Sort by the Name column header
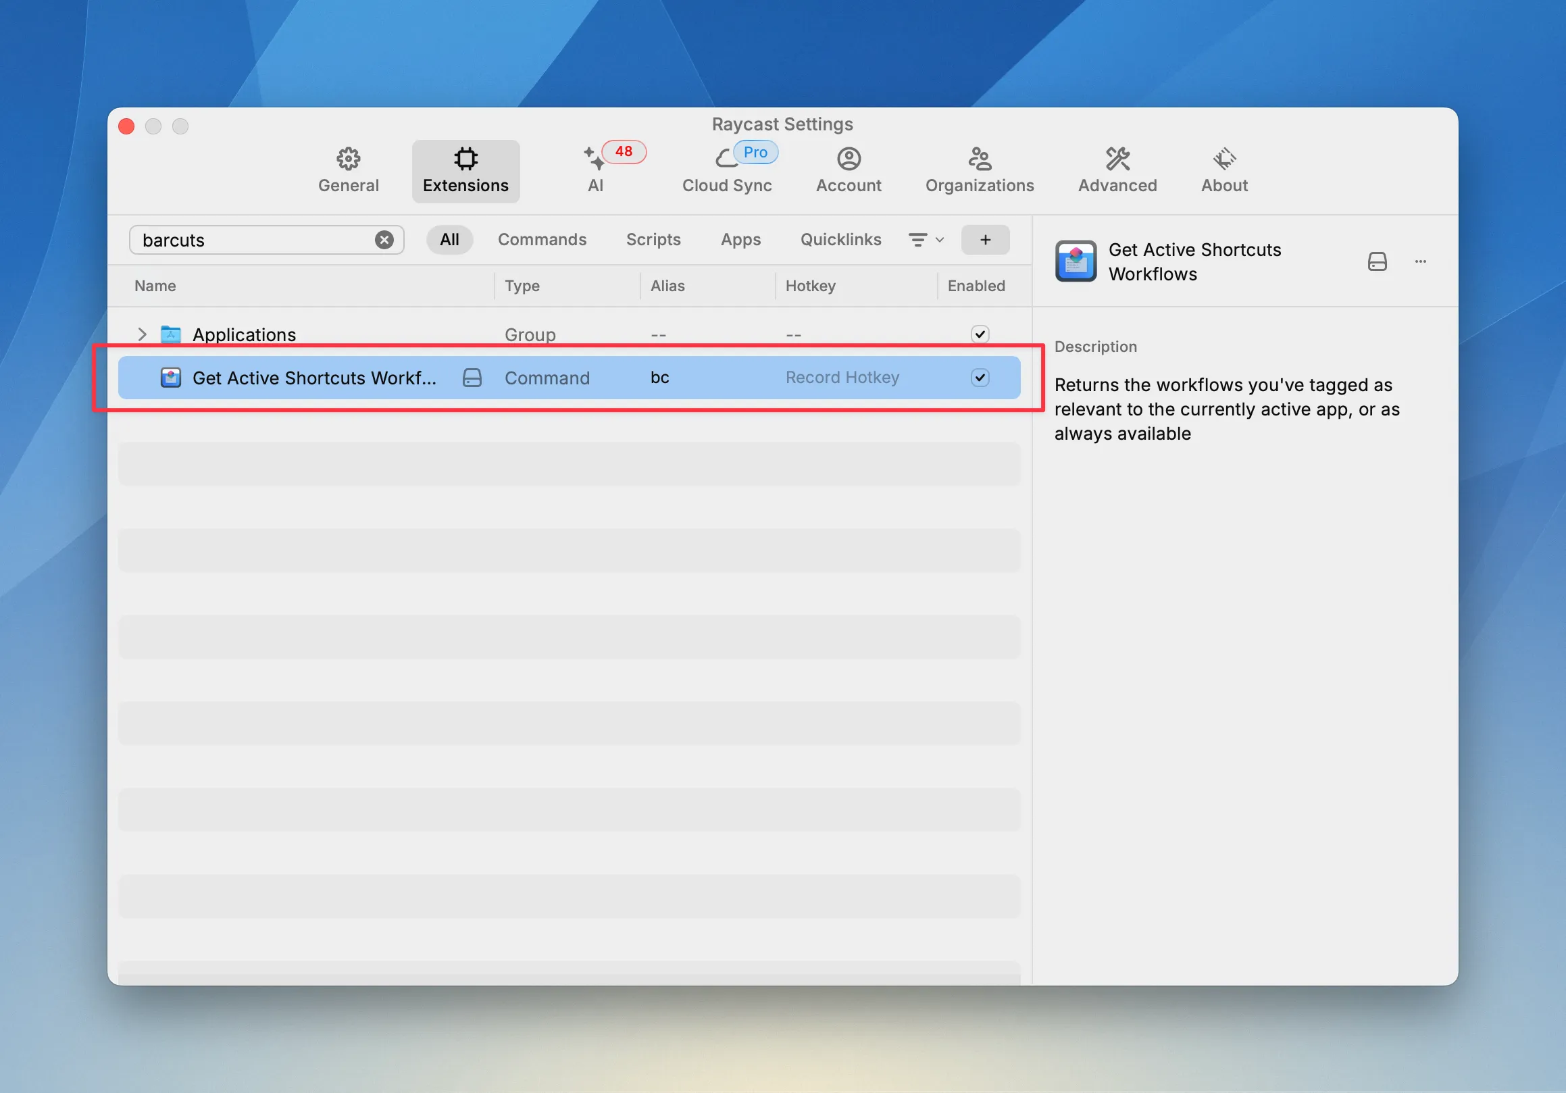The height and width of the screenshot is (1093, 1566). [x=155, y=286]
